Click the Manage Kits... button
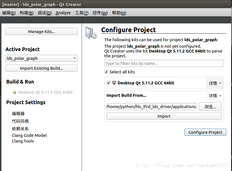 click(x=42, y=32)
